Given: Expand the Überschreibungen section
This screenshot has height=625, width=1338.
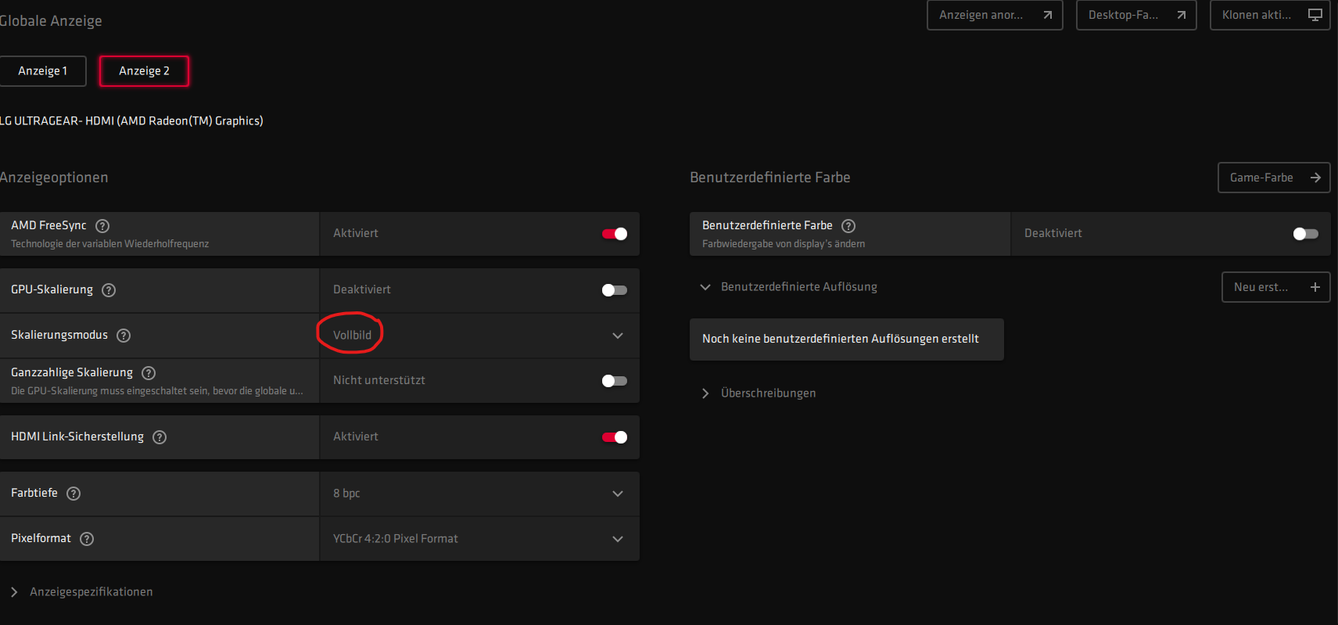Looking at the screenshot, I should coord(759,393).
